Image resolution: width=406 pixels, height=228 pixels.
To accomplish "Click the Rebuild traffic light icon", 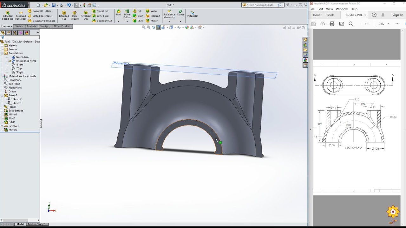I will (84, 5).
